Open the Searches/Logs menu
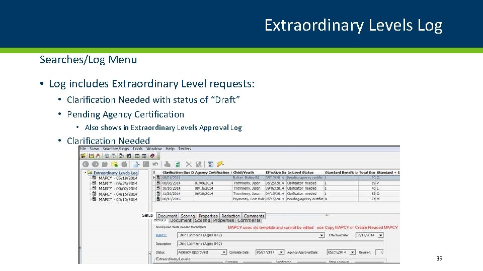Image resolution: width=483 pixels, height=271 pixels. pos(116,149)
